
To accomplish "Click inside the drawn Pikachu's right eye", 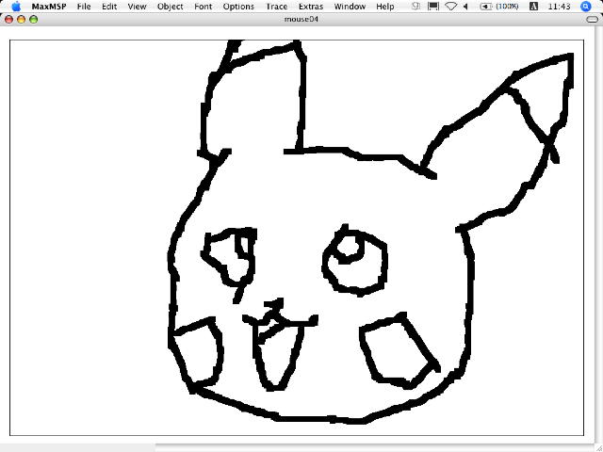I will click(354, 260).
